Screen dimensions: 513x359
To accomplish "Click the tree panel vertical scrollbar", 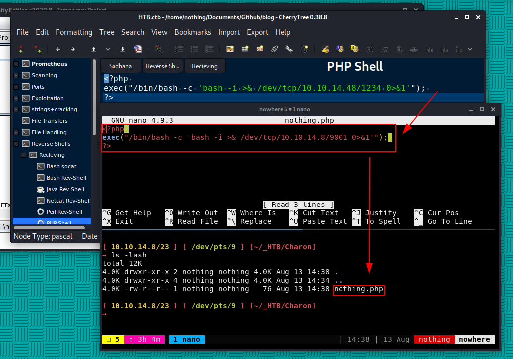I will coord(94,98).
